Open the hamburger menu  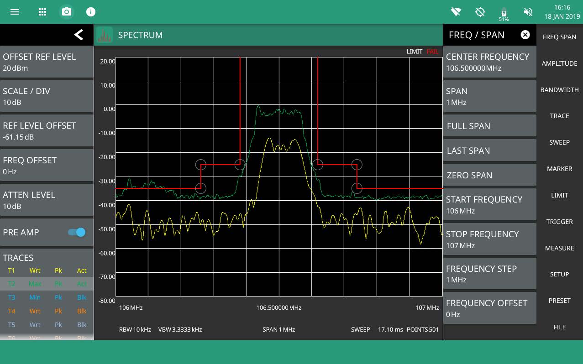(x=15, y=12)
